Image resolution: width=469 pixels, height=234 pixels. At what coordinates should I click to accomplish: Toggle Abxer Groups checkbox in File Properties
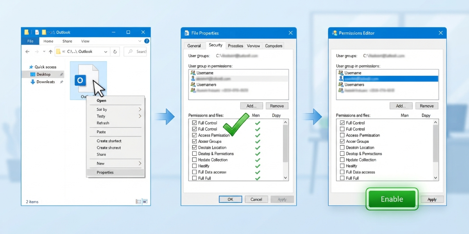tap(195, 142)
